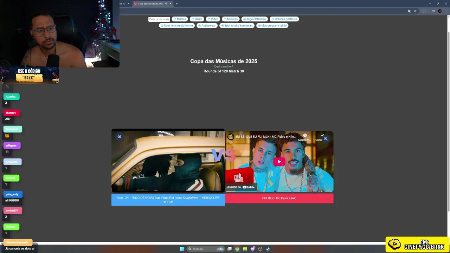Click the Músicas ad tag
The image size is (450, 253).
pyautogui.click(x=230, y=19)
